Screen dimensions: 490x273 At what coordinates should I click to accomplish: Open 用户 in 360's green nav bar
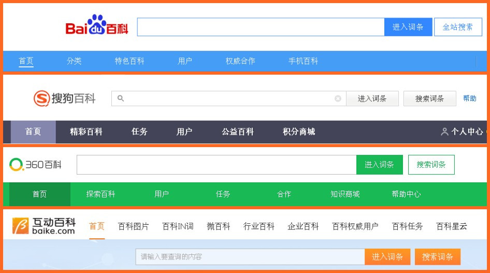162,194
